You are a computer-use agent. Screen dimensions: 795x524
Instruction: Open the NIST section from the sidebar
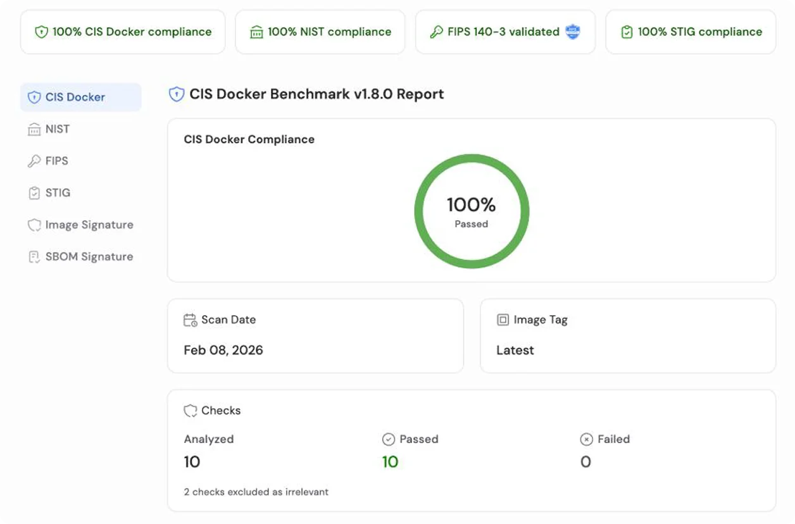(56, 129)
